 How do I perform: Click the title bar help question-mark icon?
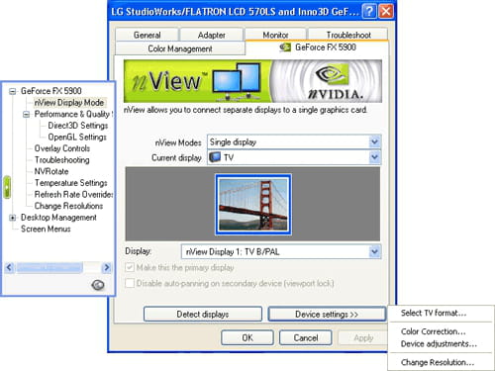point(369,12)
